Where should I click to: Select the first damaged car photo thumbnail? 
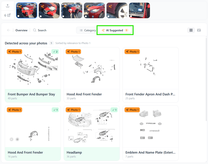tap(26, 10)
